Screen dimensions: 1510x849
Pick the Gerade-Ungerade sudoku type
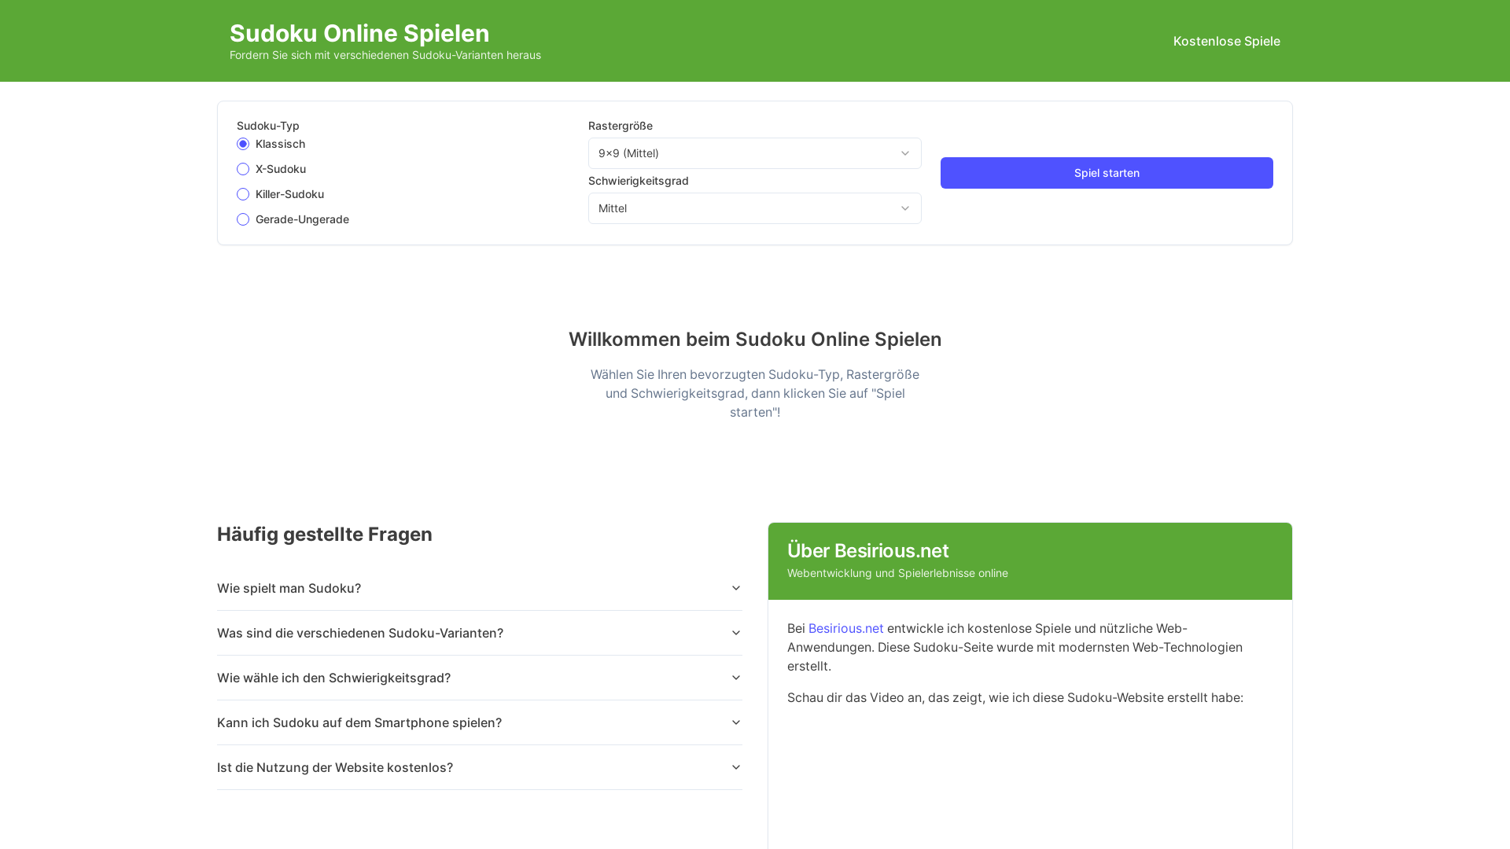(243, 219)
